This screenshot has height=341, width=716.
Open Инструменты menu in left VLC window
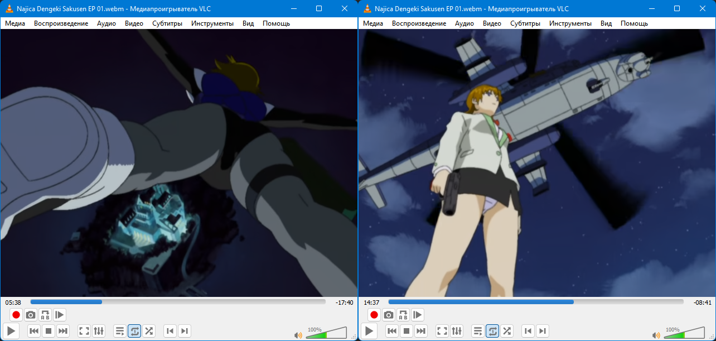pos(212,23)
